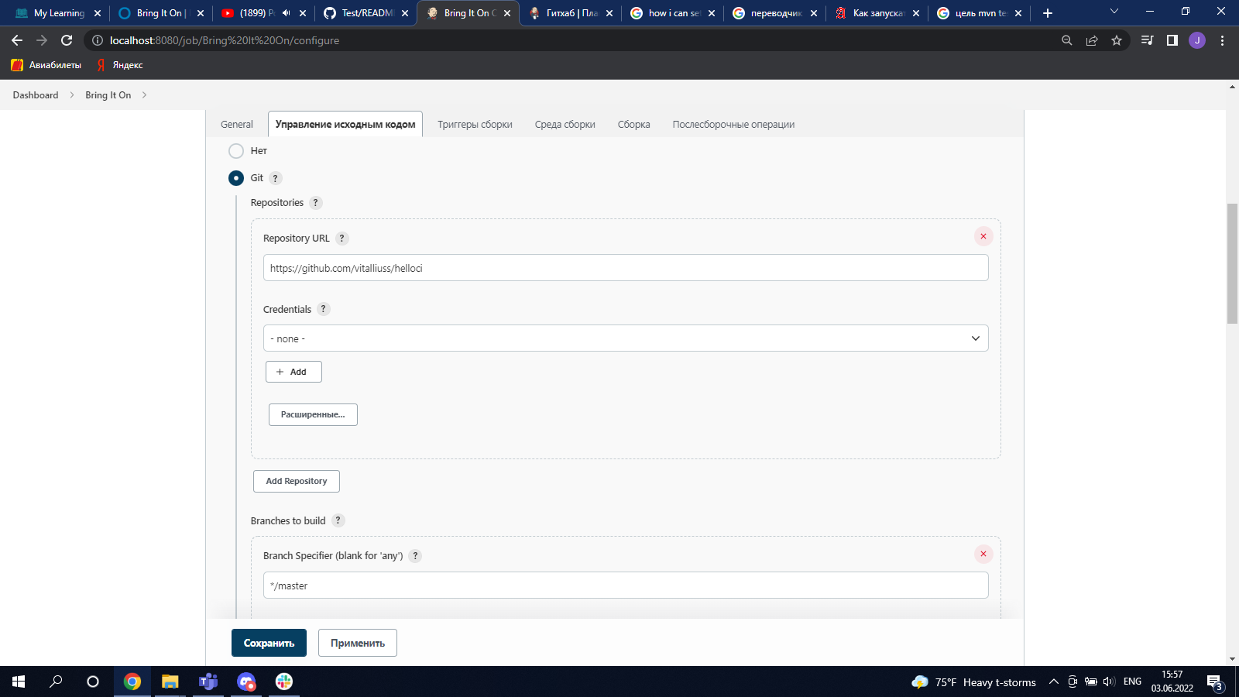
Task: Delete the branch specifier with red X
Action: [983, 554]
